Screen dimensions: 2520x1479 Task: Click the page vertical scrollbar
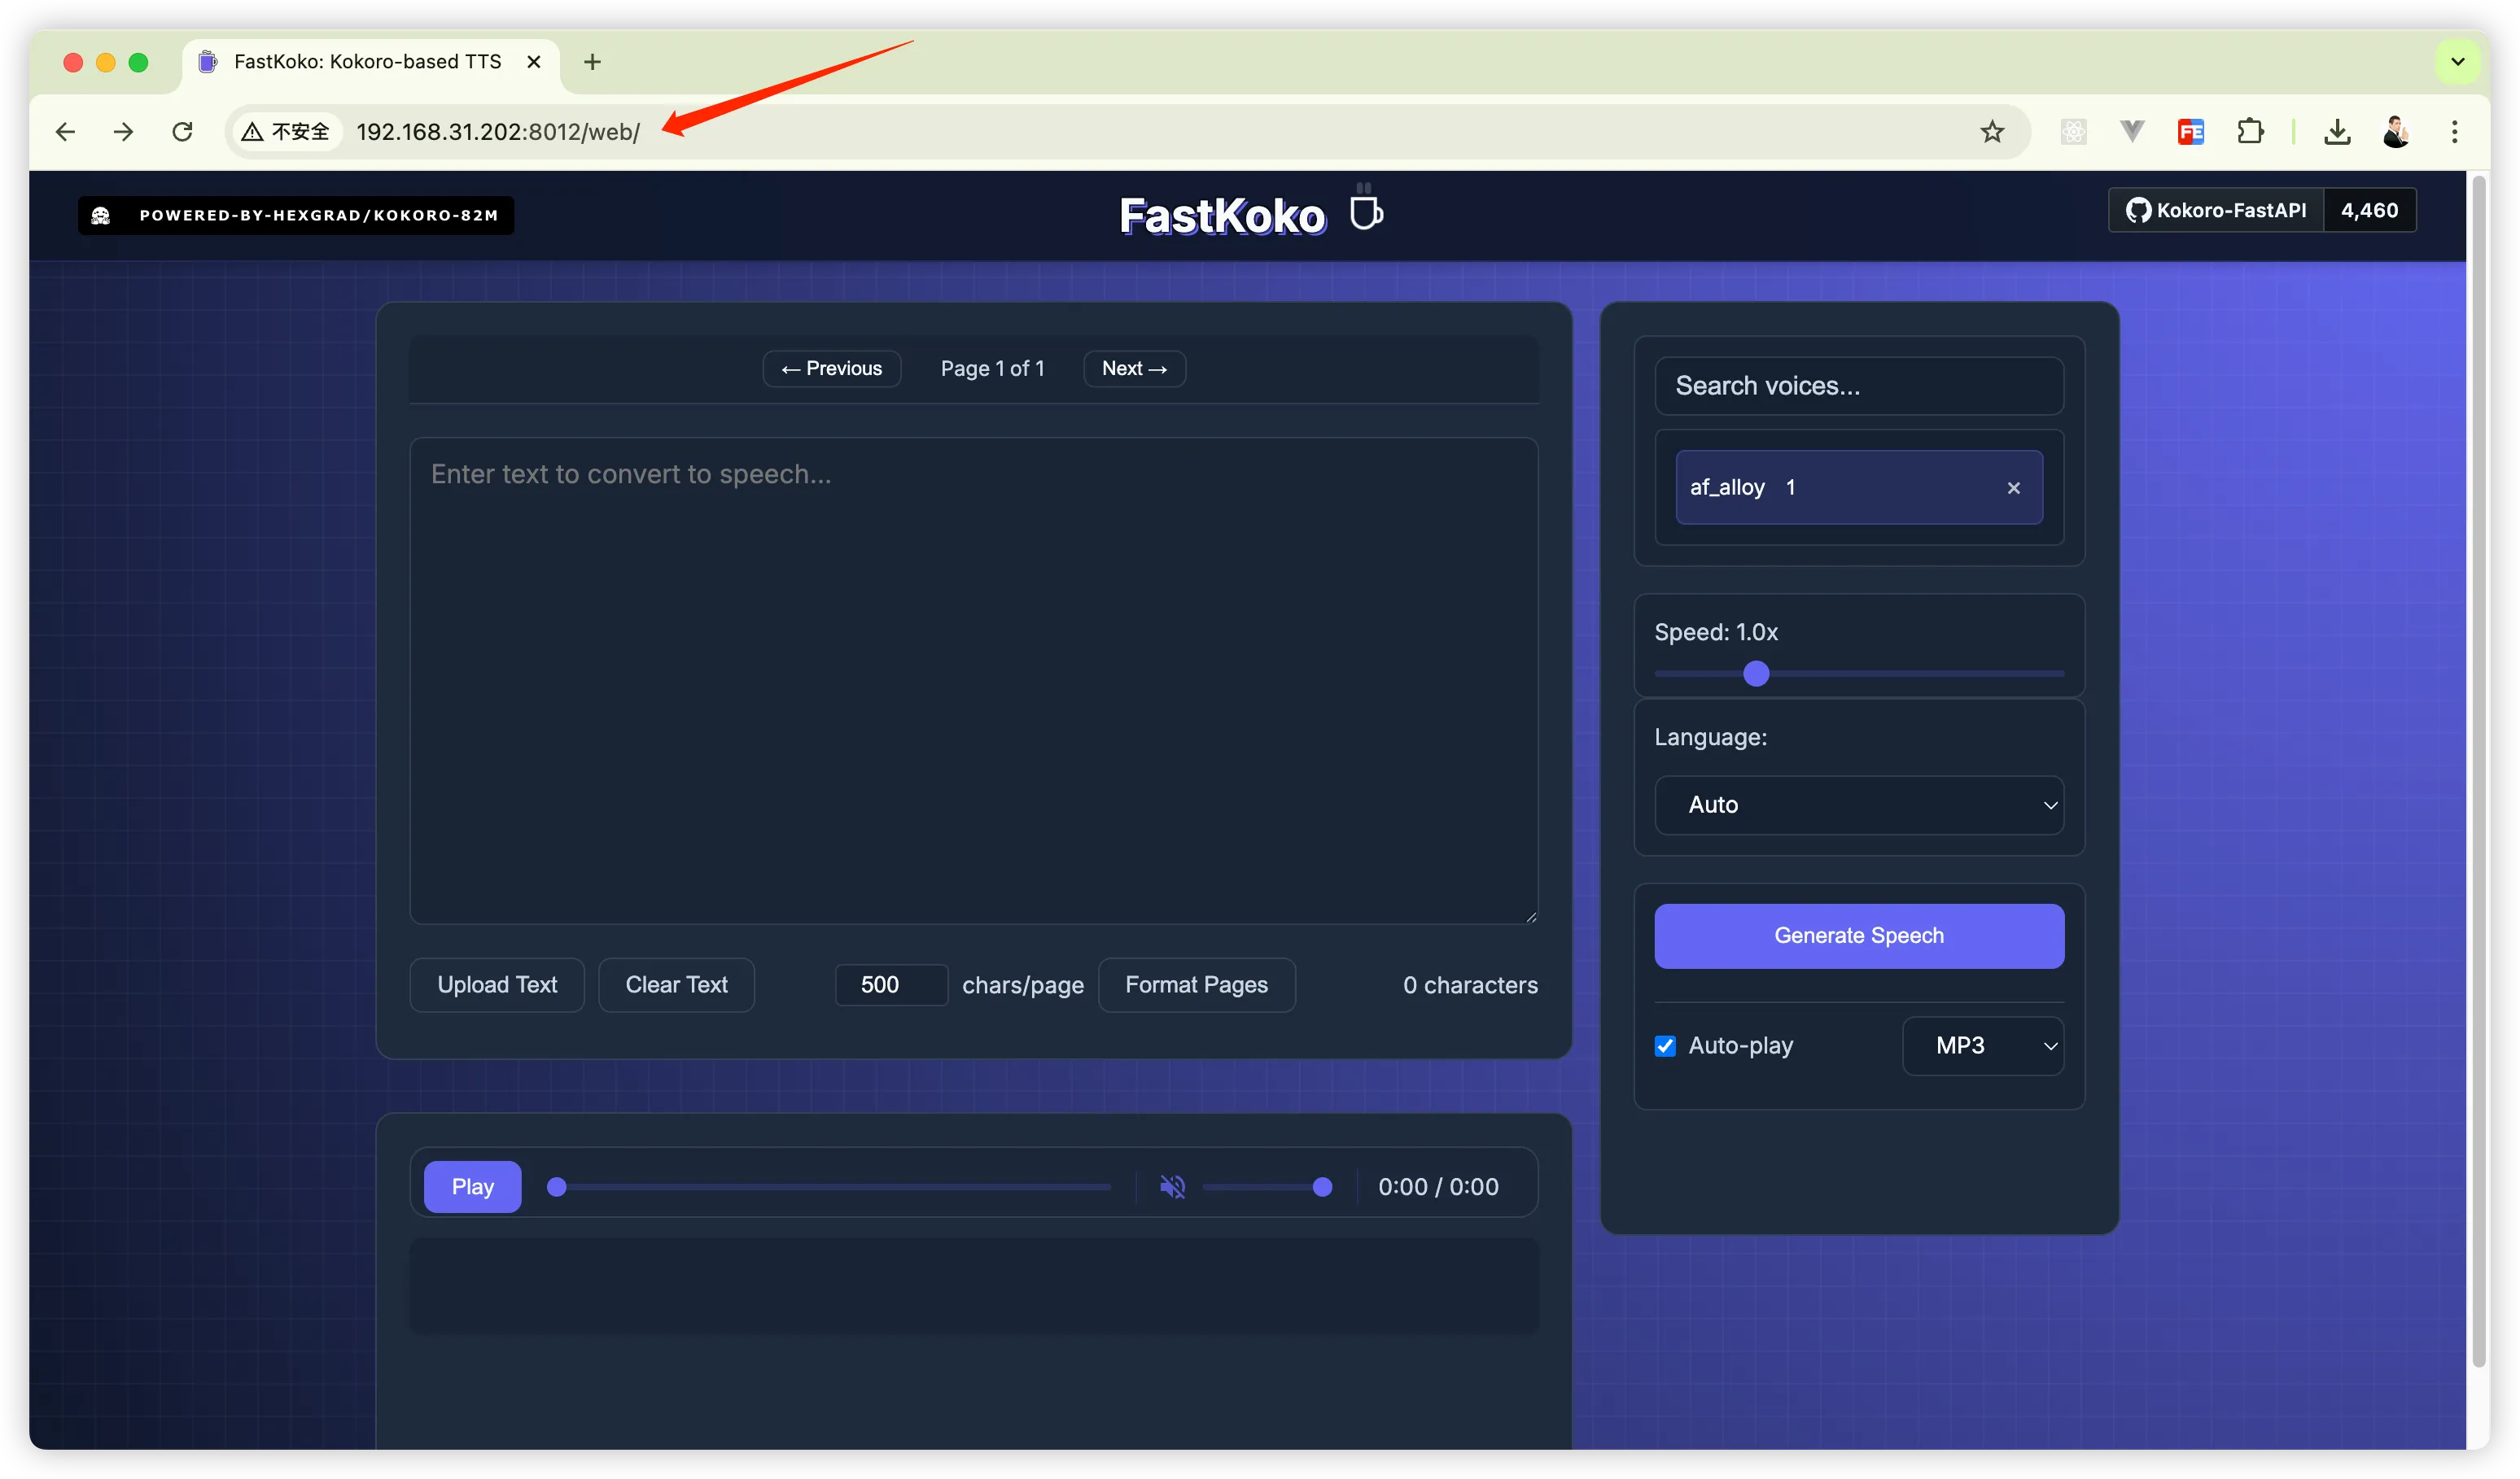2480,770
